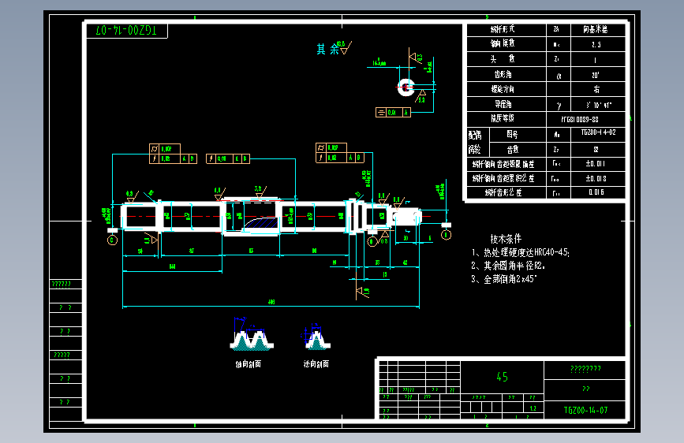Click the module value 2.5 cell
Screen dimensions: 684x443
pos(596,44)
